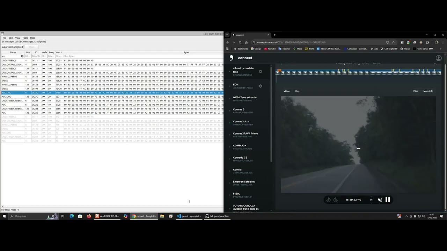Open the account avatar in connect
The width and height of the screenshot is (447, 251).
[x=439, y=58]
